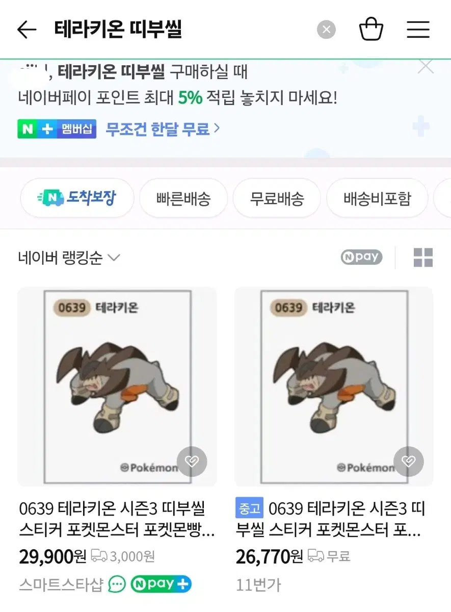Image resolution: width=451 pixels, height=612 pixels.
Task: Click the N+ 멤버십 badge
Action: pyautogui.click(x=57, y=129)
